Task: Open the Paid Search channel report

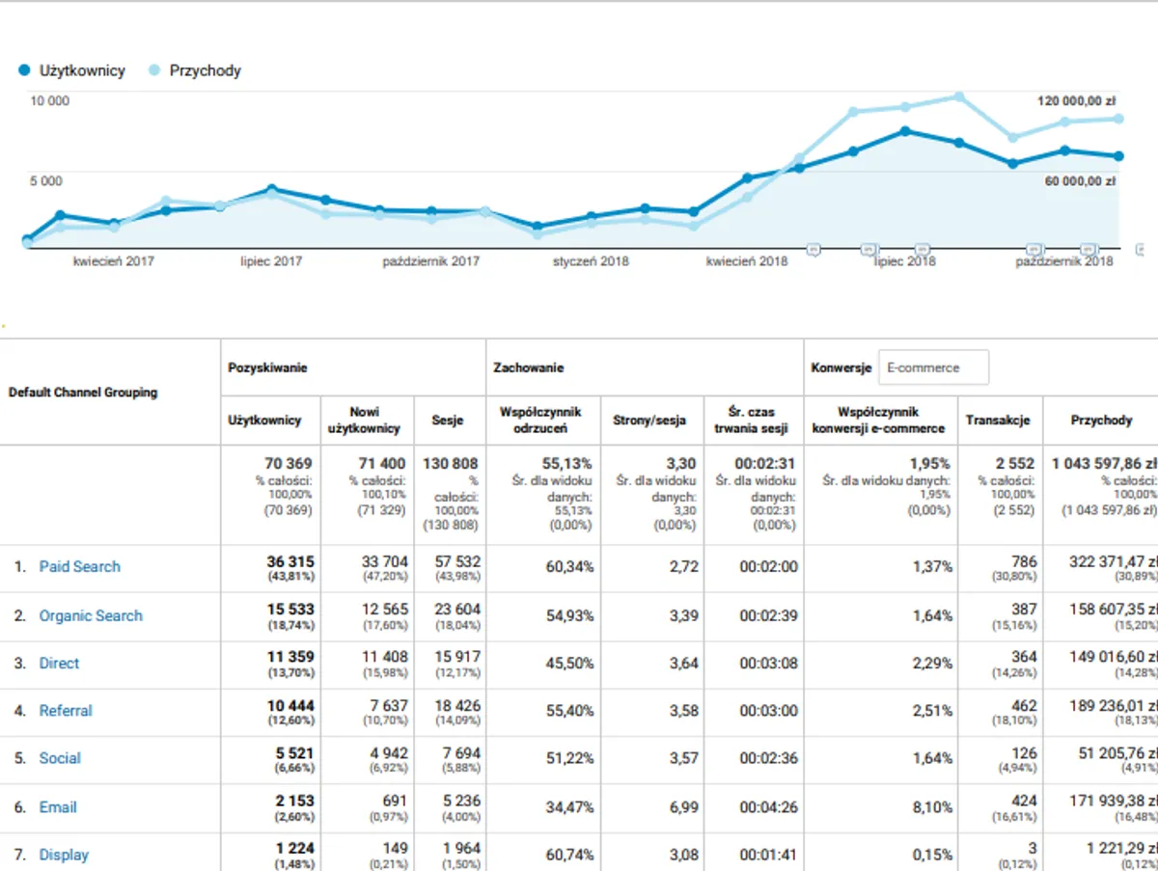Action: (x=79, y=566)
